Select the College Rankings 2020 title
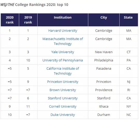This screenshot has height=120, width=139. pyautogui.click(x=34, y=5)
